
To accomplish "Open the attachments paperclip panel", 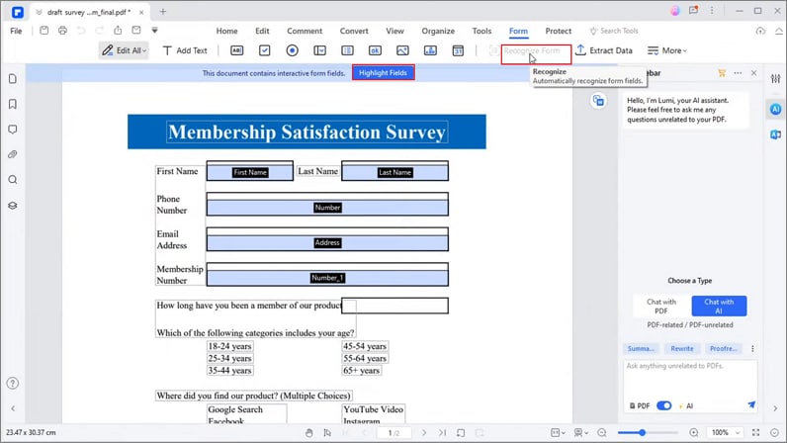I will click(x=13, y=154).
